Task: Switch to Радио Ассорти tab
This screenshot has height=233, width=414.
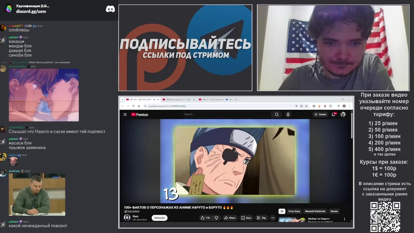Action: pos(179,99)
